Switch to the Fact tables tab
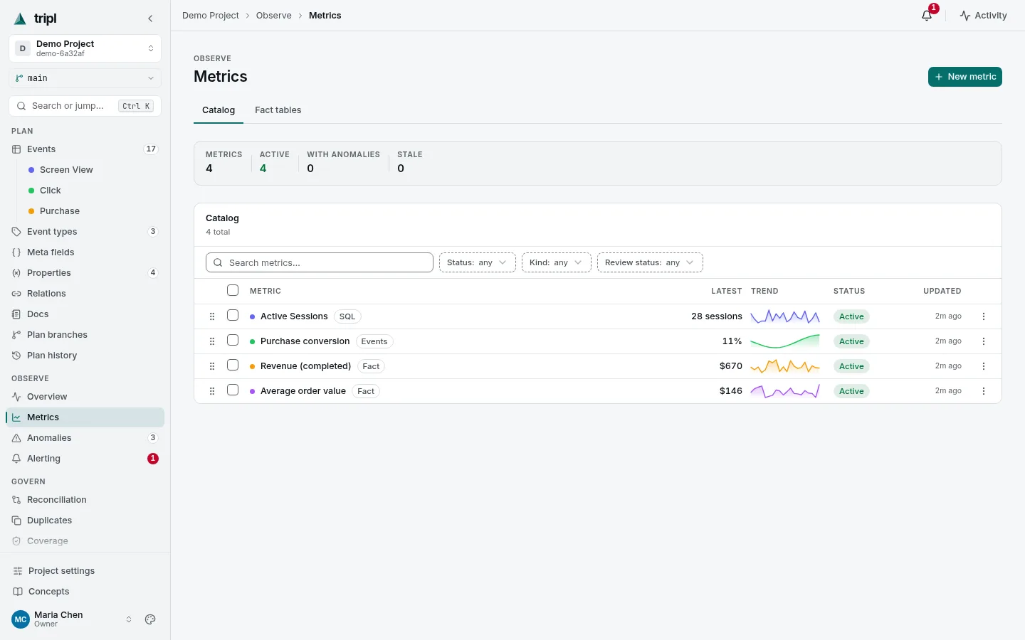The image size is (1025, 640). click(x=278, y=110)
